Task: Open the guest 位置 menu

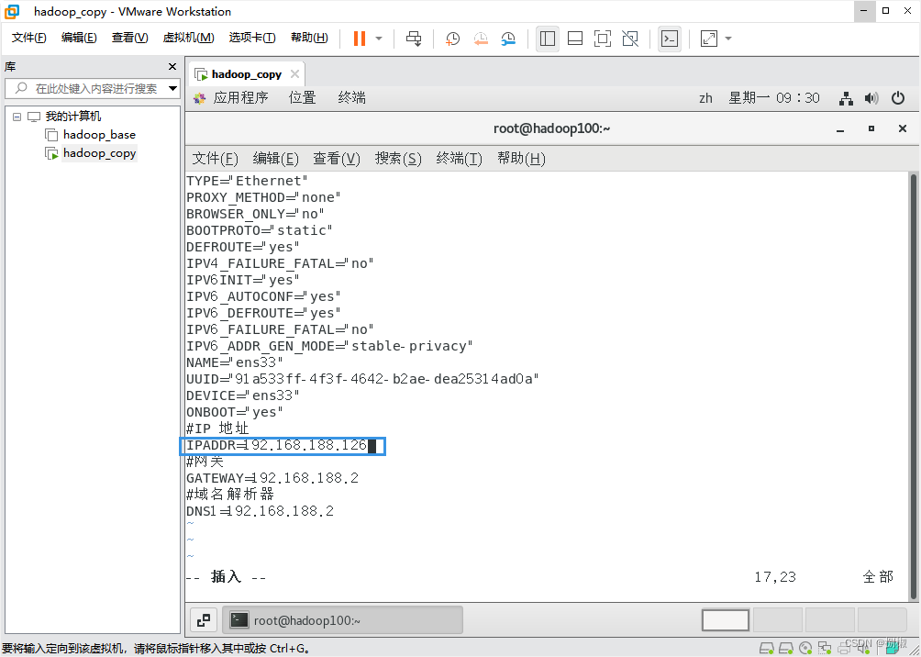Action: point(303,97)
